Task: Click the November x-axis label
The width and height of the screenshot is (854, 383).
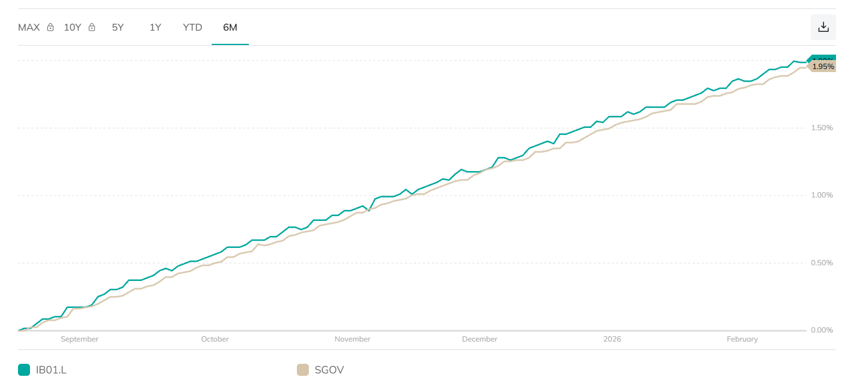Action: point(352,339)
